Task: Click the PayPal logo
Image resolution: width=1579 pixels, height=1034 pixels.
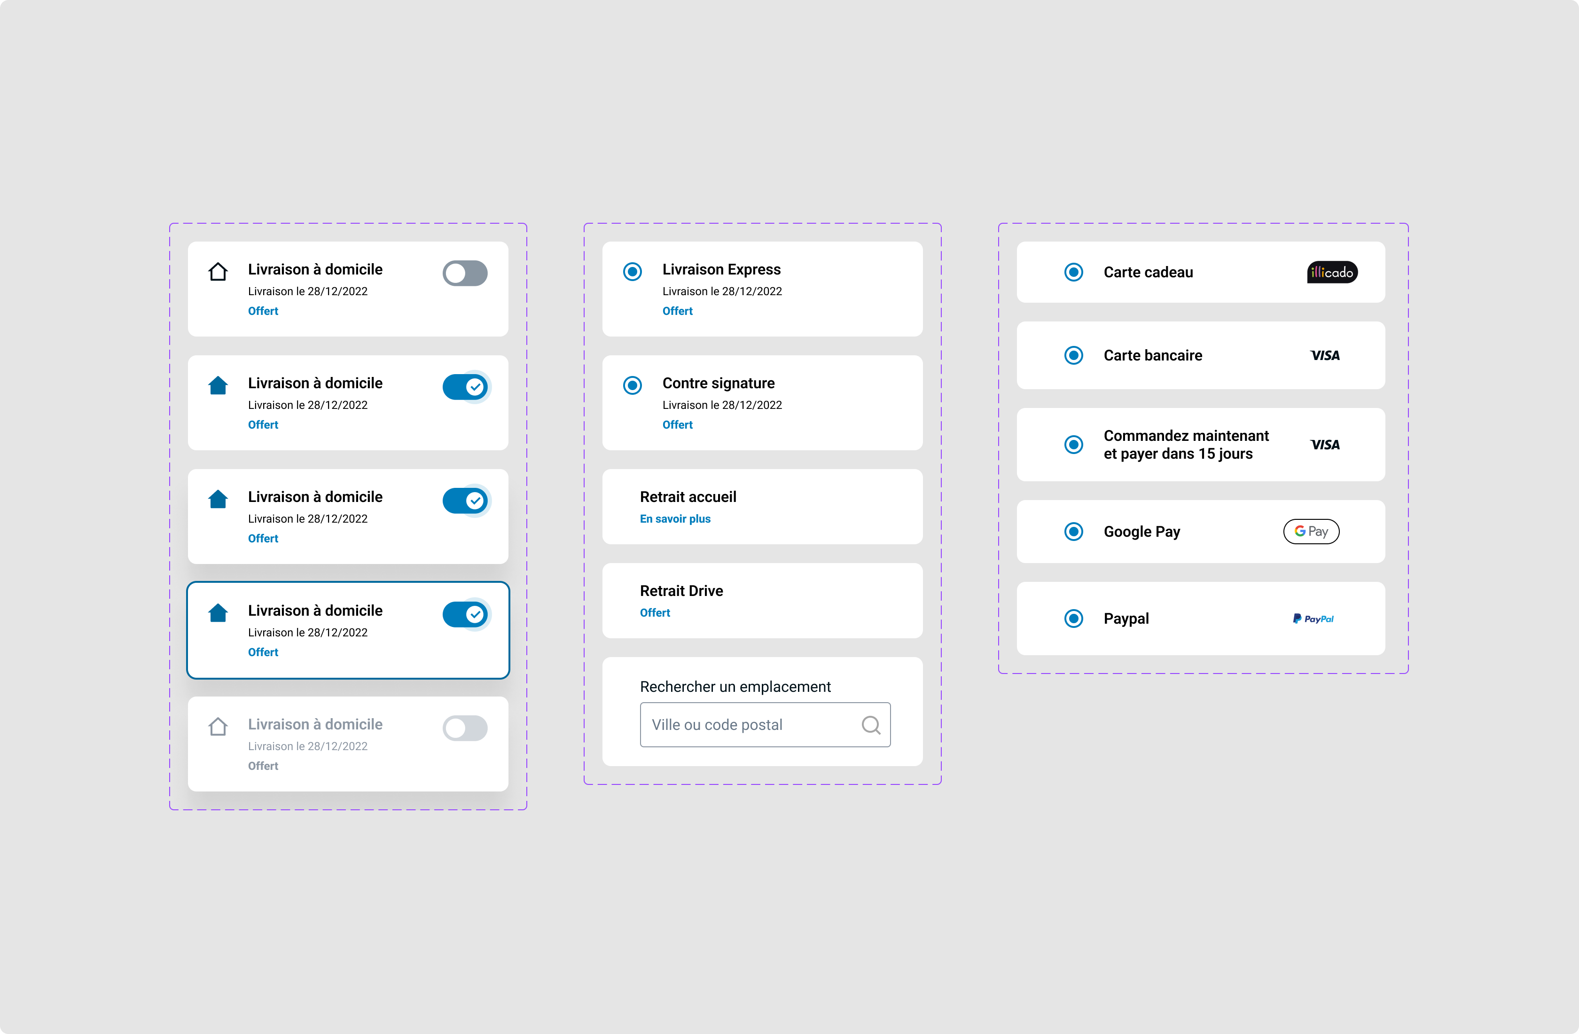Action: pos(1313,619)
